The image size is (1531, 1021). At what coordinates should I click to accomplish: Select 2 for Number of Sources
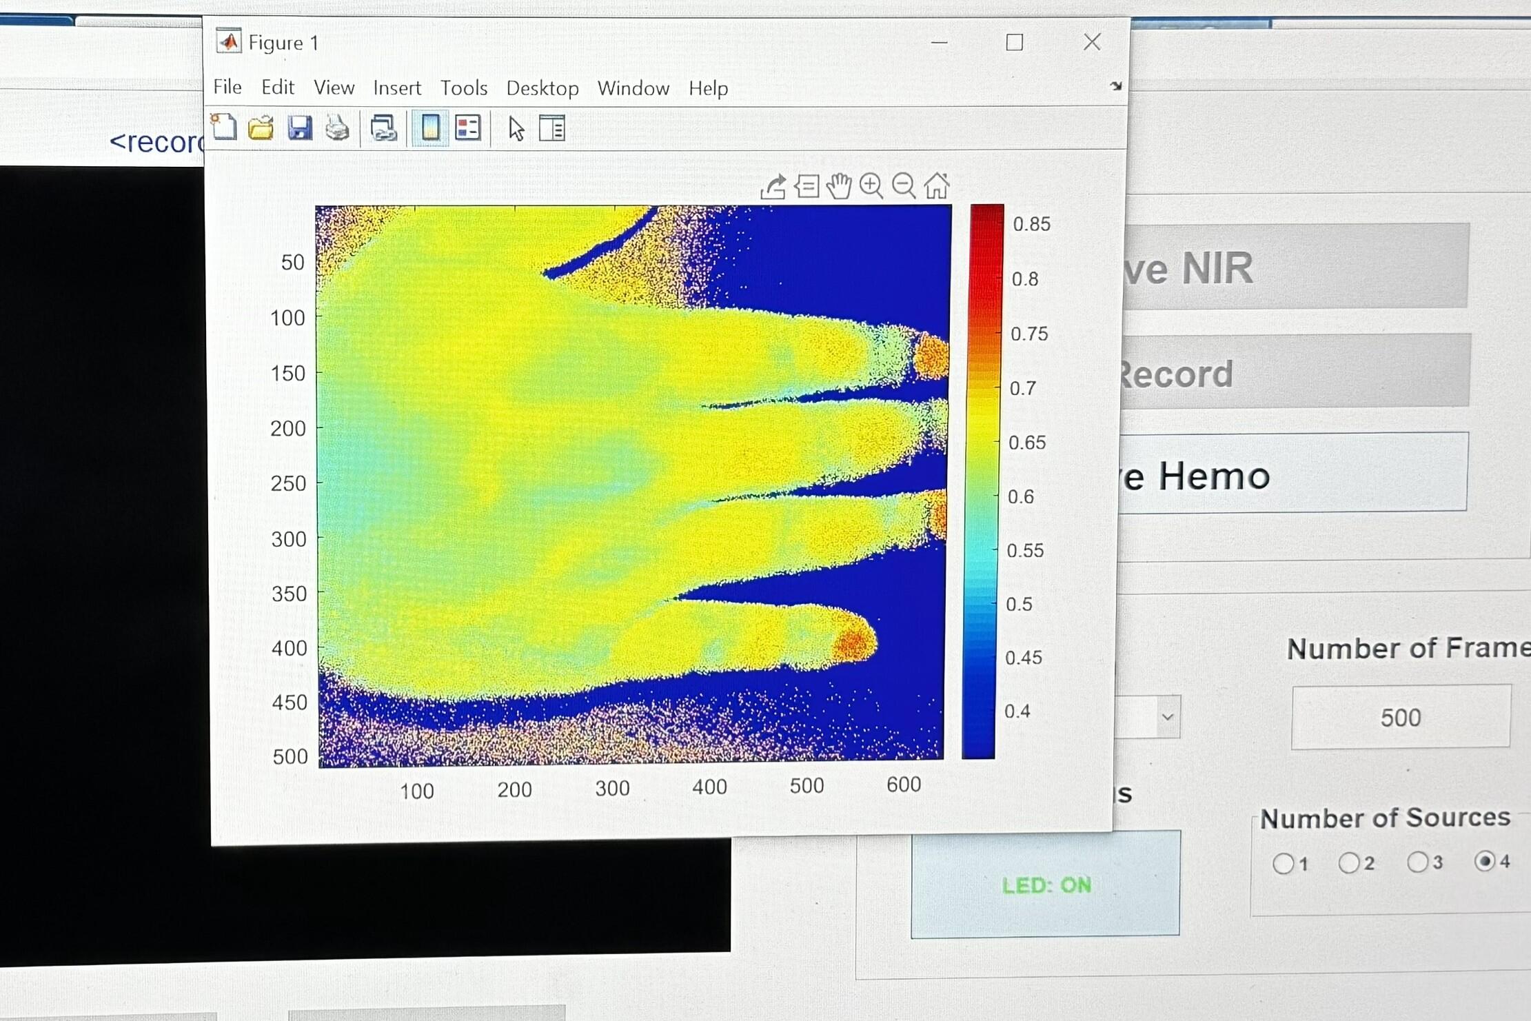tap(1349, 862)
